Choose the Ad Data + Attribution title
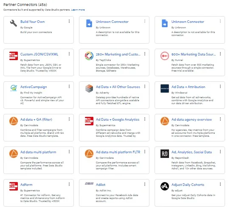The height and width of the screenshot is (210, 228). tap(189, 87)
